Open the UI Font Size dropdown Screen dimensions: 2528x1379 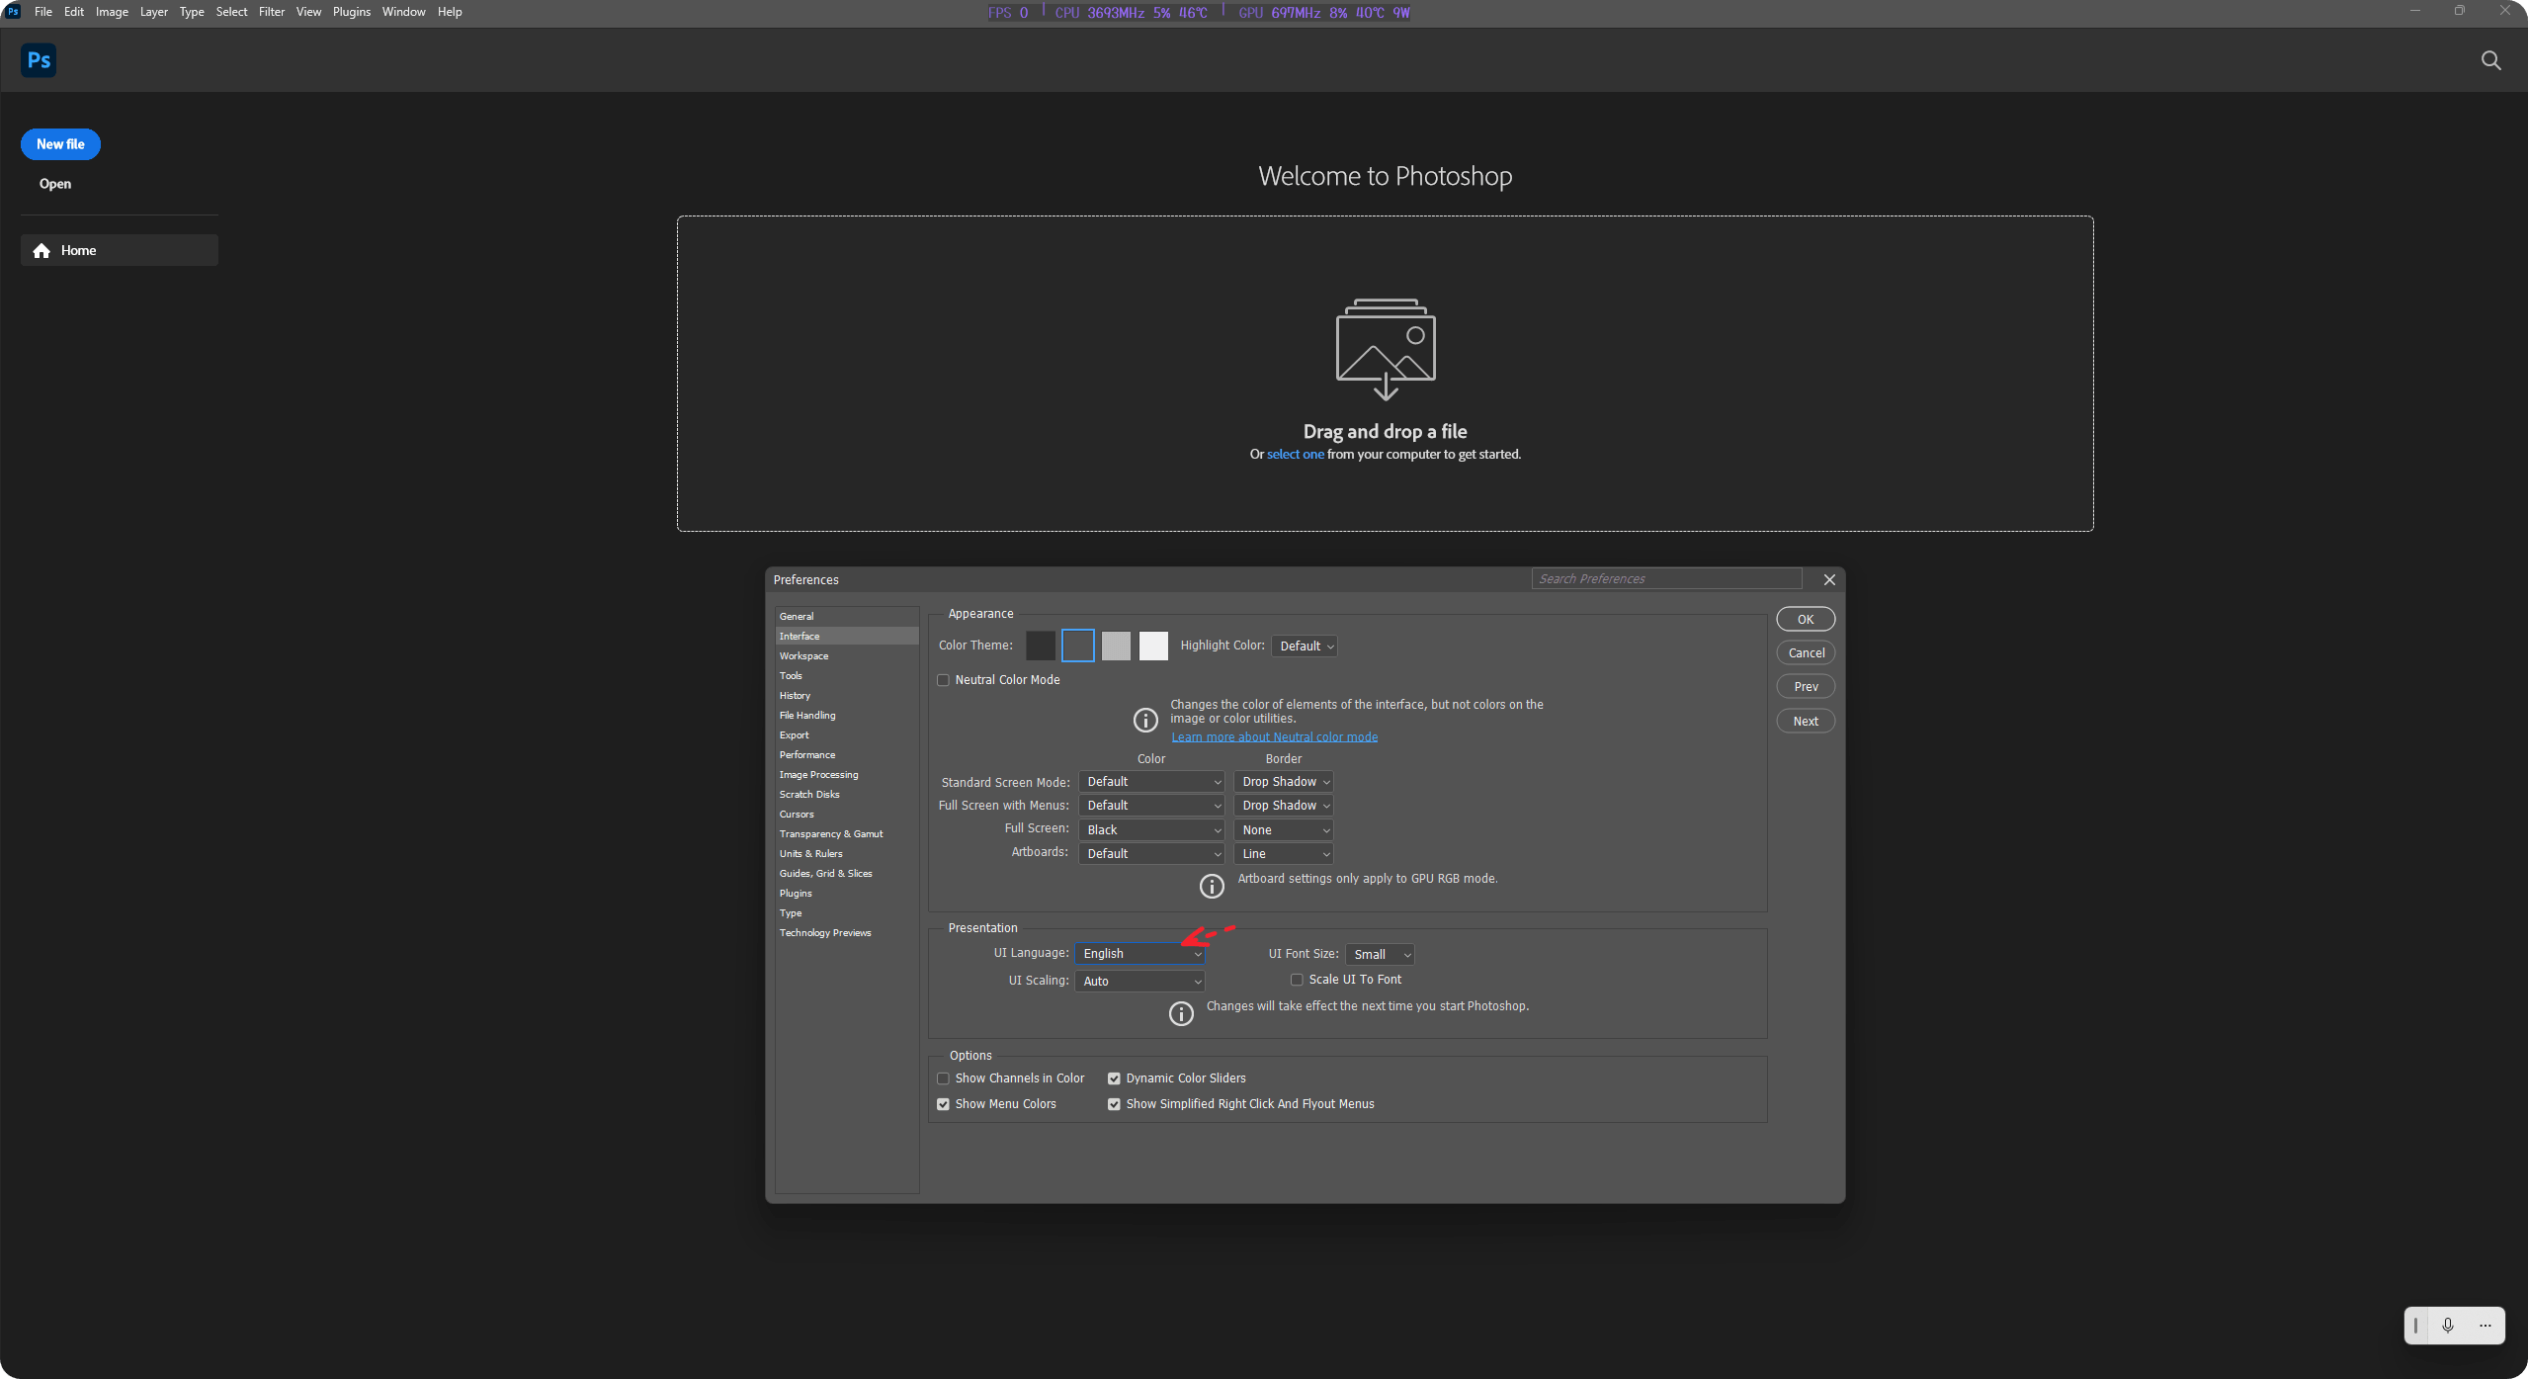pos(1380,955)
